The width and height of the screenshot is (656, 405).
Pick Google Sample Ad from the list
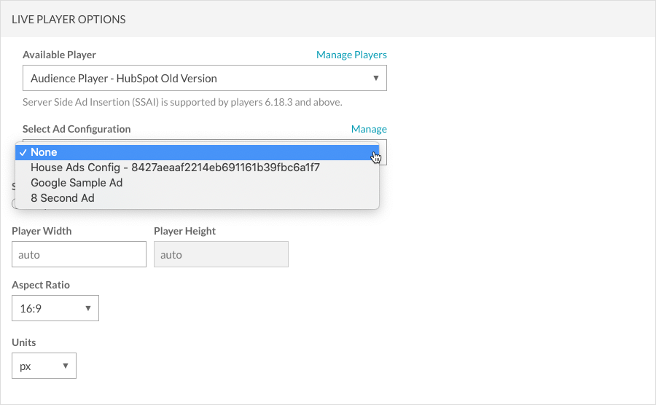pyautogui.click(x=77, y=183)
